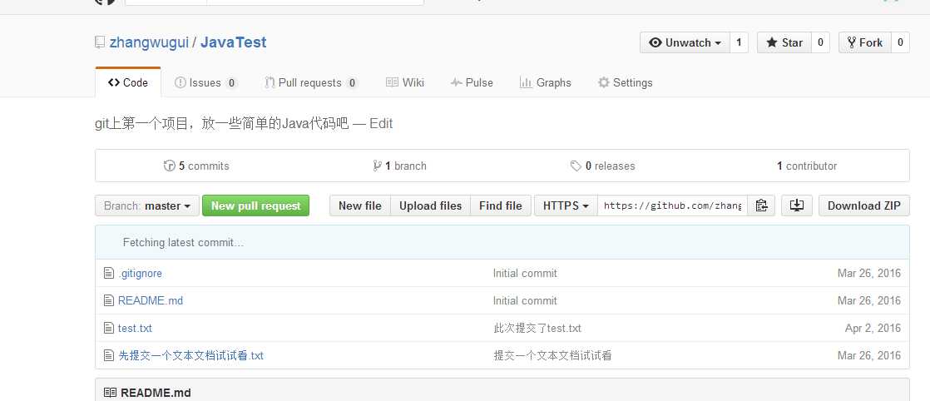The image size is (930, 401).
Task: Copy clone URL with clipboard icon
Action: 761,205
